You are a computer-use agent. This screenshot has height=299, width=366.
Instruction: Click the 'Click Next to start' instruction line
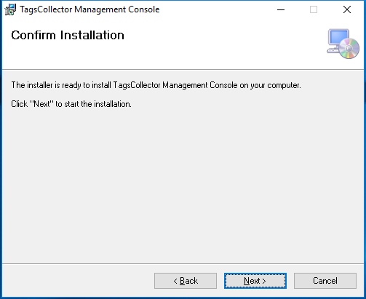[71, 104]
